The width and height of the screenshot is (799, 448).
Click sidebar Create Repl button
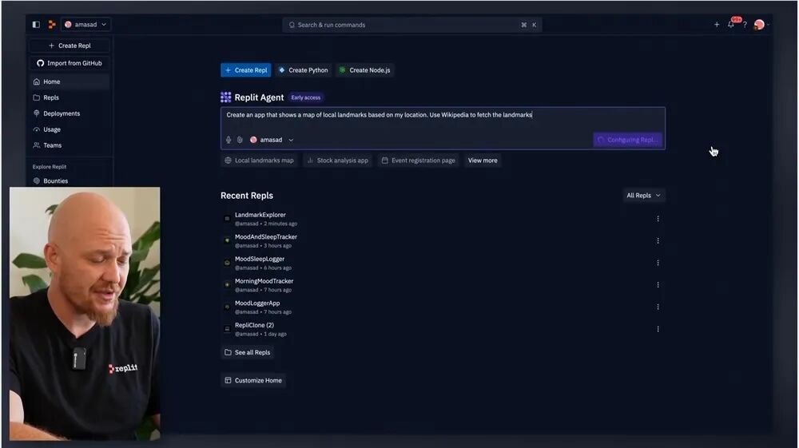click(x=70, y=46)
